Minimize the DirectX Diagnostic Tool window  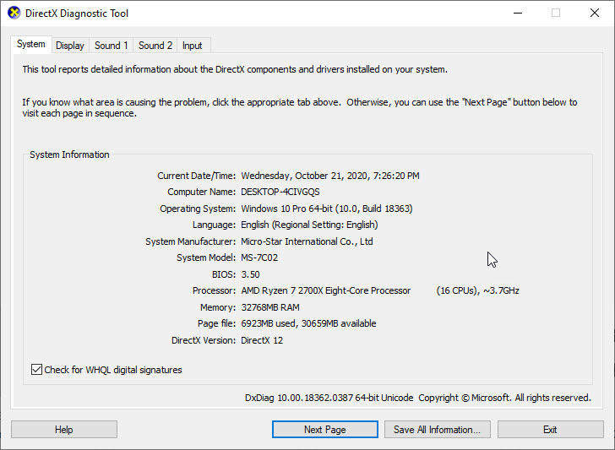click(x=518, y=13)
